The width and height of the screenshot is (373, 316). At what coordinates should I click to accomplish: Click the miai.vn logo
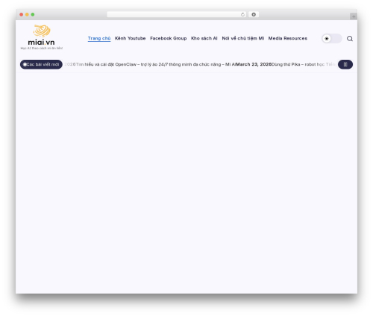(42, 37)
